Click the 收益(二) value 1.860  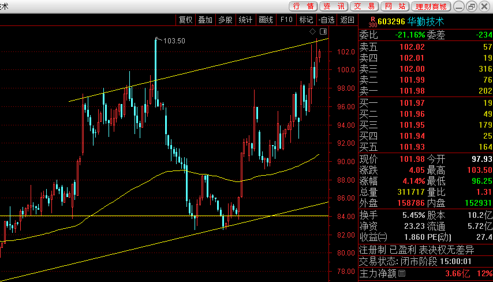pyautogui.click(x=414, y=238)
